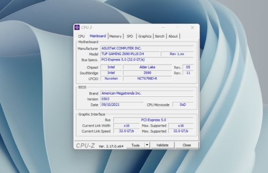Viewport: 268px width, 173px height.
Task: Click the Graphic Interface Bus PCI-Express 5.0 field
Action: [x=153, y=120]
